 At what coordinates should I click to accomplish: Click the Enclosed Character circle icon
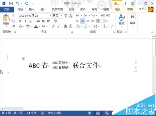click(71, 26)
